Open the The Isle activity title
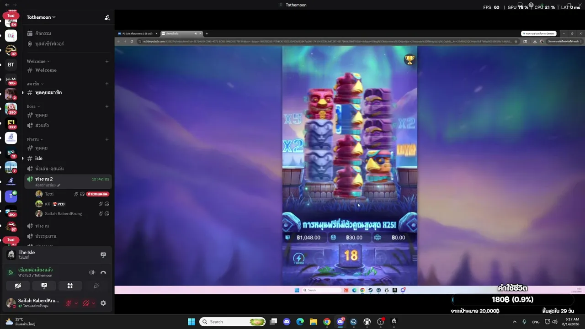Screen dimensions: 585x329 [x=27, y=253]
